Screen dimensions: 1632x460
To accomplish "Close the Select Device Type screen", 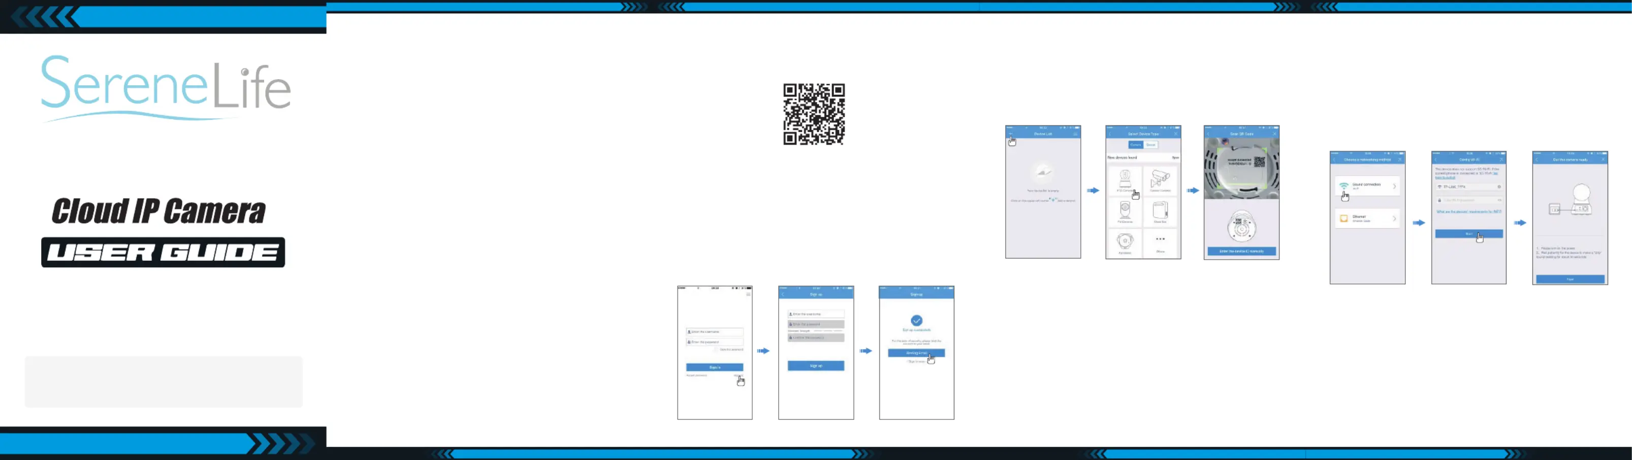I will (x=1176, y=134).
